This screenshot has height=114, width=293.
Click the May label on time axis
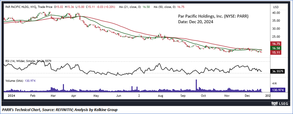pyautogui.click(x=96, y=96)
